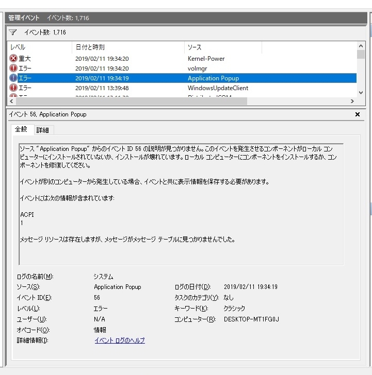Click the horizontal scrollbar right arrow

tap(353, 101)
